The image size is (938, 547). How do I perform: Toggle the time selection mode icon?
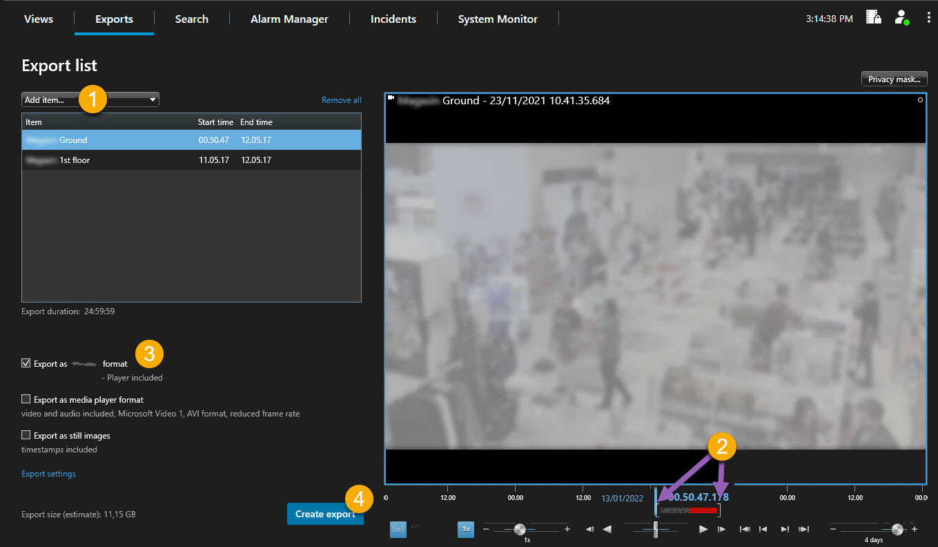coord(398,529)
